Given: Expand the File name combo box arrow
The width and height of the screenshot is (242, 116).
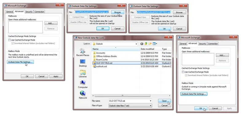Looking at the screenshot, I should tap(150, 101).
